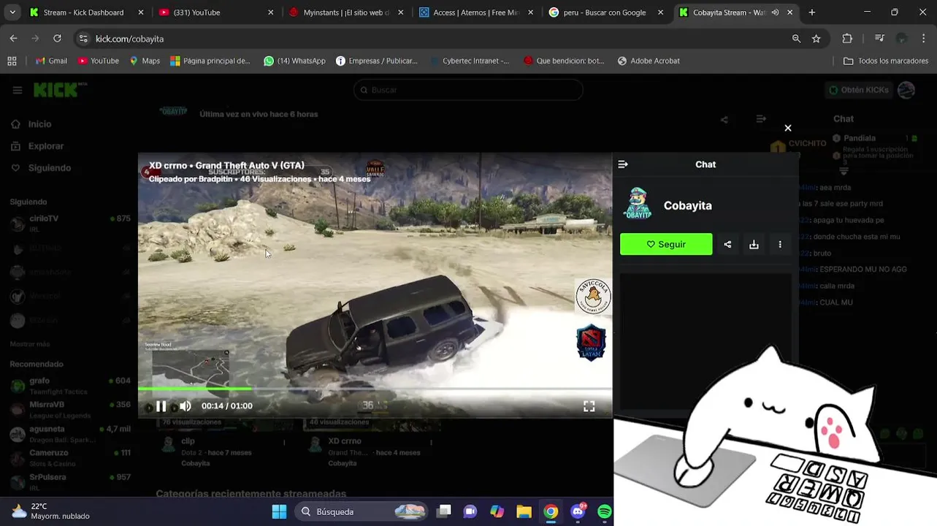Open the XD crrno clip card below
This screenshot has height=526, width=937.
[x=345, y=441]
